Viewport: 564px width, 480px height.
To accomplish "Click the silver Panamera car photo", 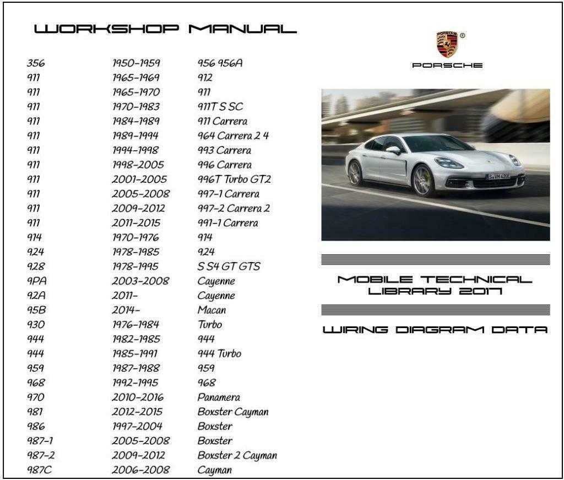I will pos(436,165).
